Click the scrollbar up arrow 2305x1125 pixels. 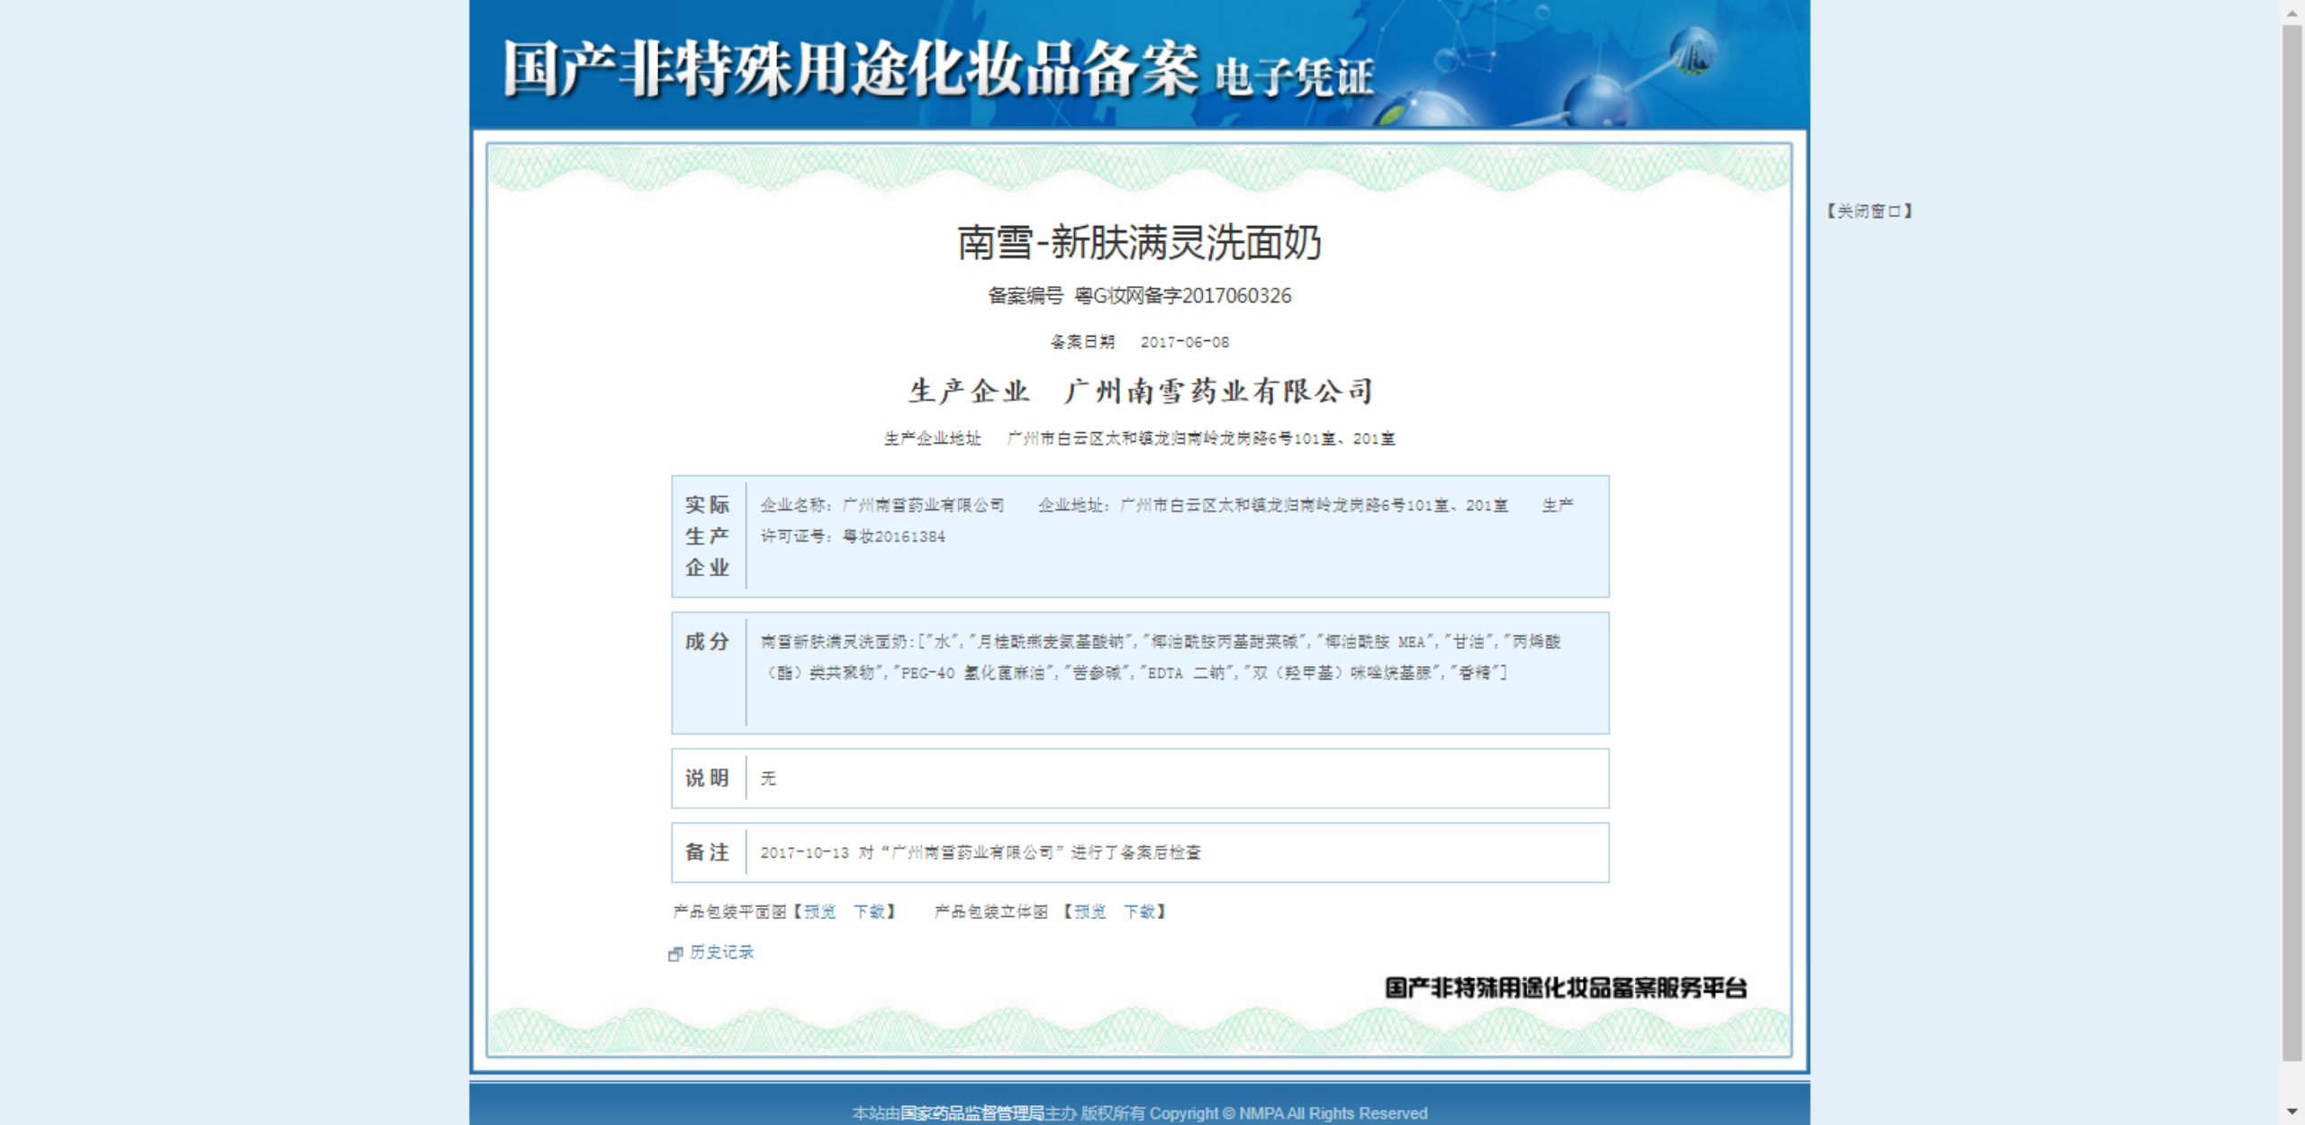pos(2292,12)
